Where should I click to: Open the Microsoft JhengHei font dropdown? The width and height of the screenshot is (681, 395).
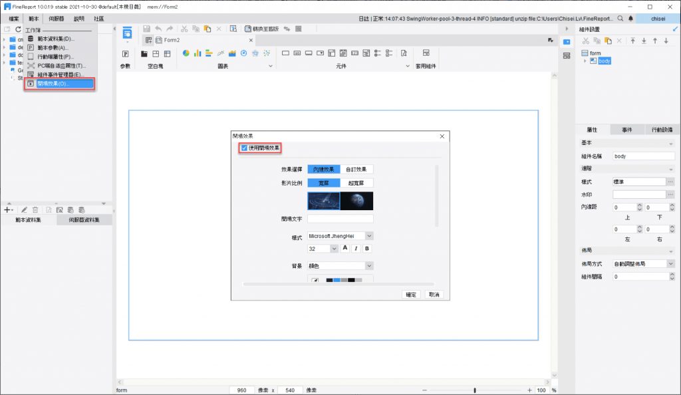click(x=369, y=235)
